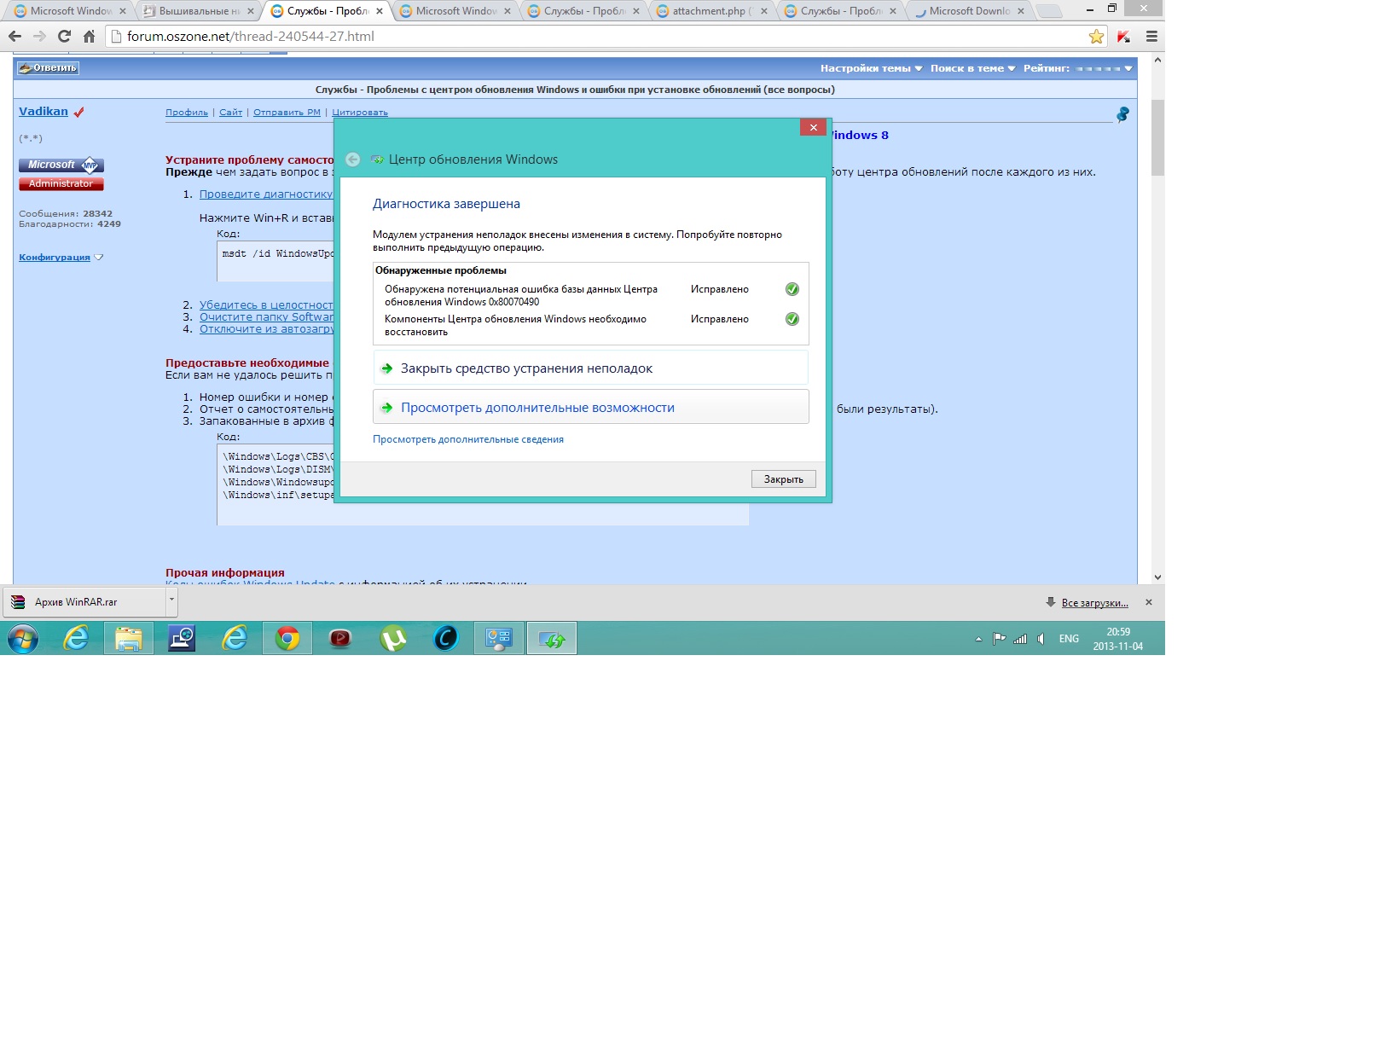Viewport: 1392px width, 1044px height.
Task: Click the ENG input language indicator
Action: (x=1069, y=639)
